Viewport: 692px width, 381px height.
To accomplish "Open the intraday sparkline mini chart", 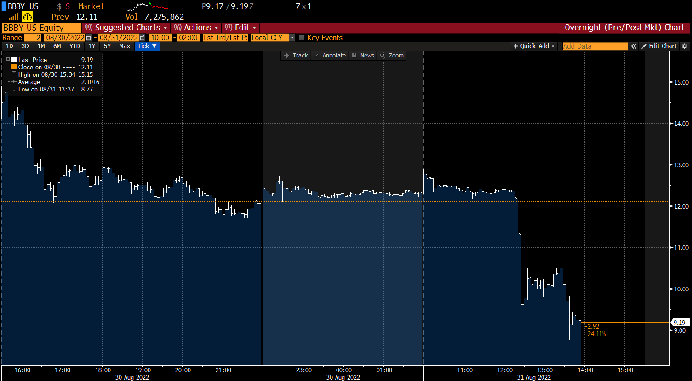I will 148,6.
